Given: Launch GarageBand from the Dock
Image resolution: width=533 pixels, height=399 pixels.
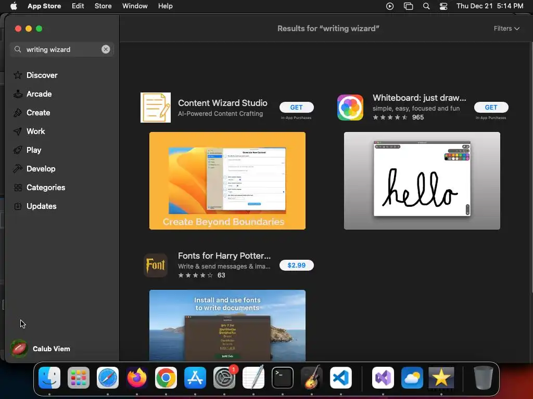Looking at the screenshot, I should click(x=312, y=378).
